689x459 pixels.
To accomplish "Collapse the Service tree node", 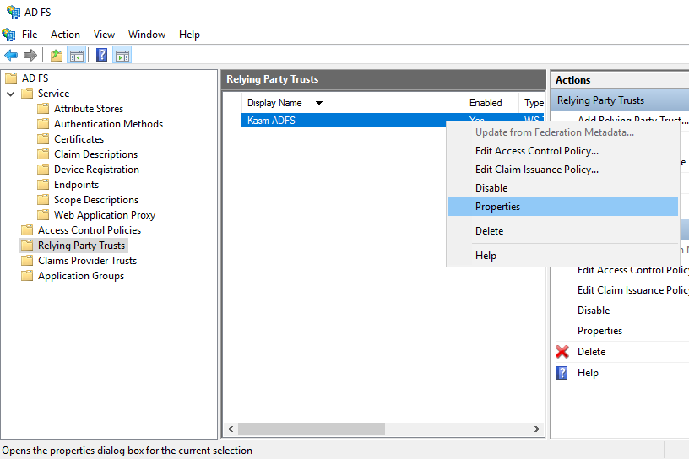I will [x=11, y=94].
